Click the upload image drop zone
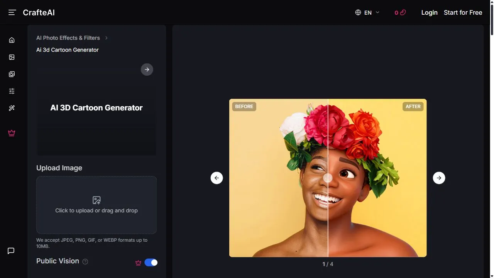This screenshot has width=494, height=278. (96, 205)
